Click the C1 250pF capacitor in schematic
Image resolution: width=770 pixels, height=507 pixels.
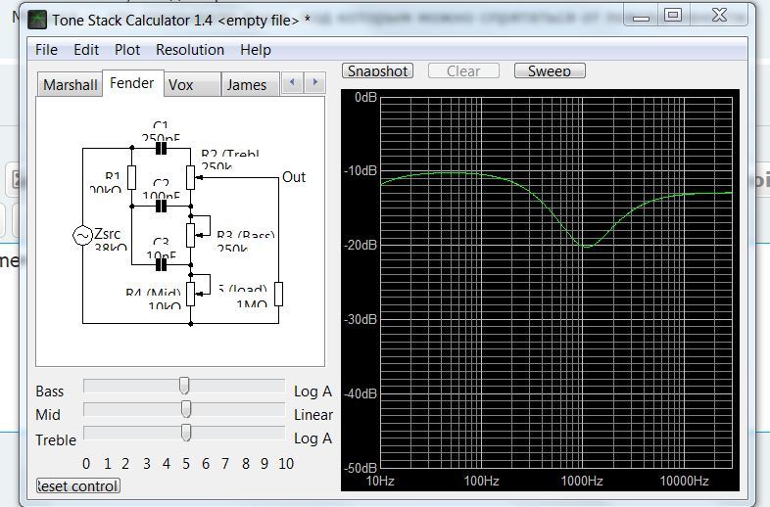(x=161, y=148)
